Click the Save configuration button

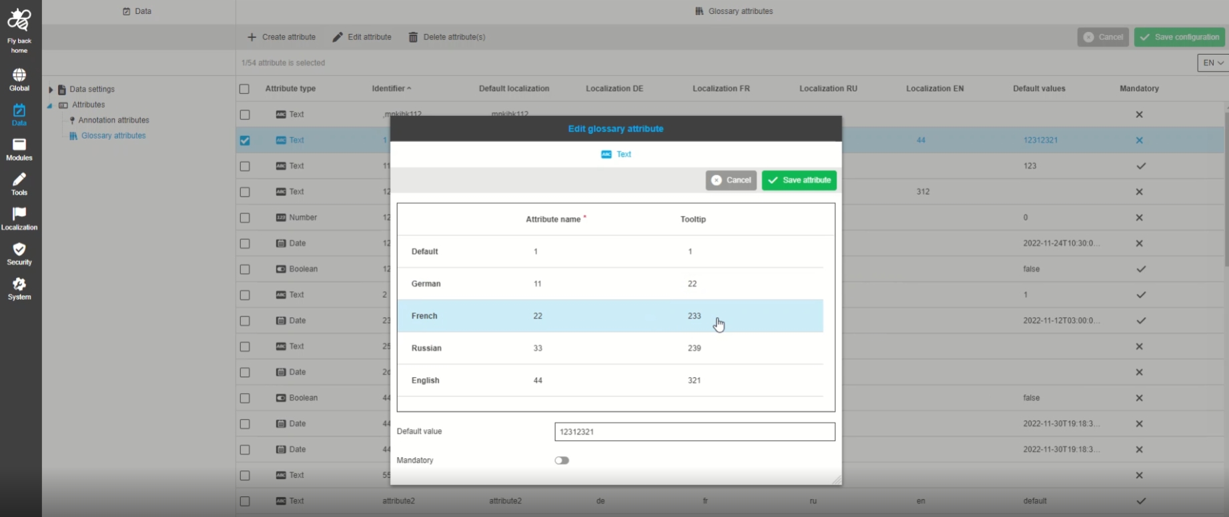pyautogui.click(x=1180, y=37)
